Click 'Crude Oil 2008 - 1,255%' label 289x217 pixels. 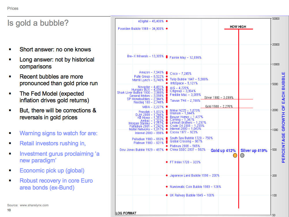click(x=187, y=126)
